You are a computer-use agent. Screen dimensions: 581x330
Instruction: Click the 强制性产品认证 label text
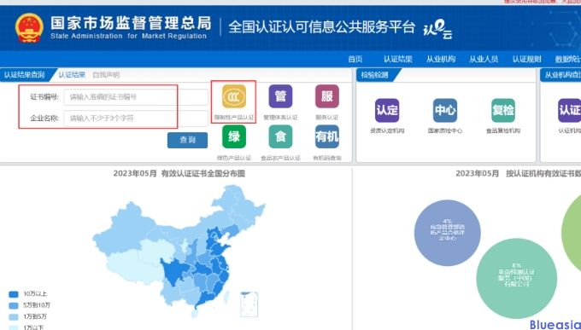[x=234, y=118]
